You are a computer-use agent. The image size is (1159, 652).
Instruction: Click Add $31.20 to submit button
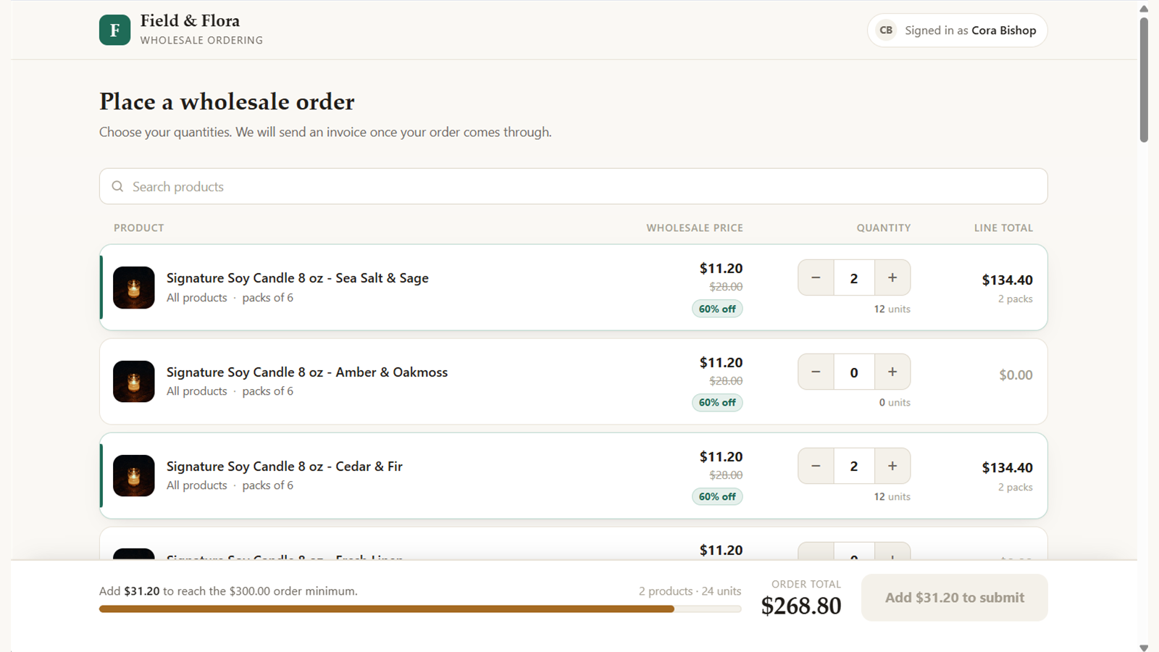pyautogui.click(x=954, y=598)
